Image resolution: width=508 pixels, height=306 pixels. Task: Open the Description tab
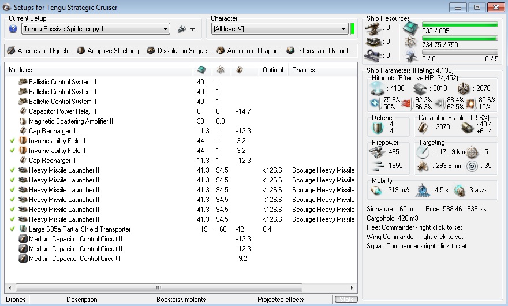click(81, 300)
